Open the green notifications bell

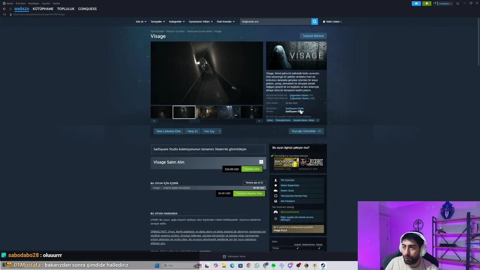(x=427, y=3)
